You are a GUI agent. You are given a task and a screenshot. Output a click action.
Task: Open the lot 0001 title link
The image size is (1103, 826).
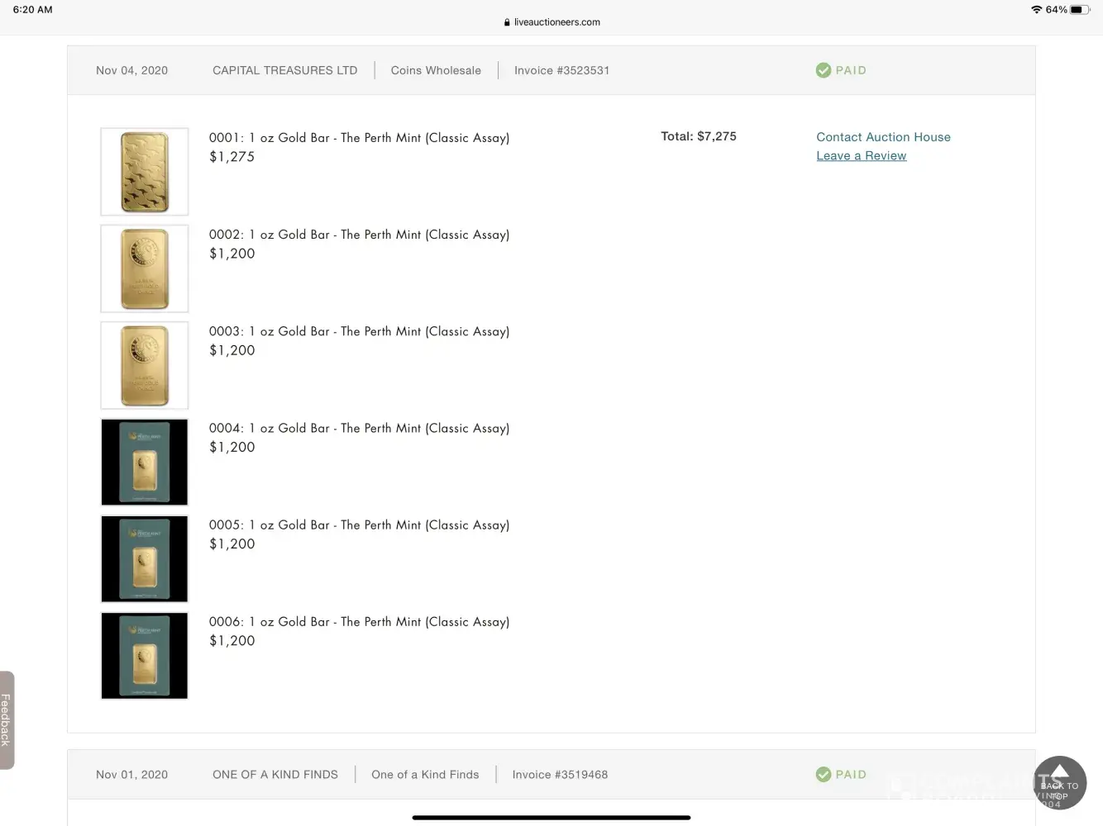tap(359, 138)
